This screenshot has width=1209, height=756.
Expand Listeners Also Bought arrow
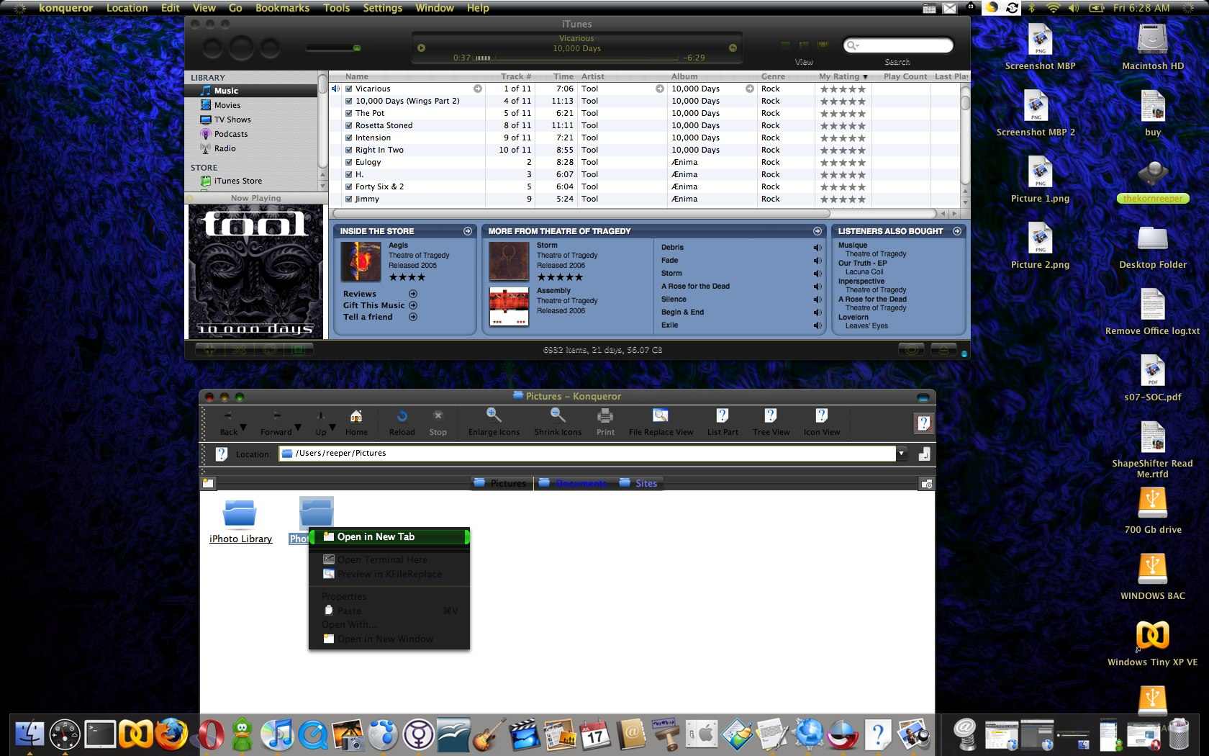(x=957, y=231)
